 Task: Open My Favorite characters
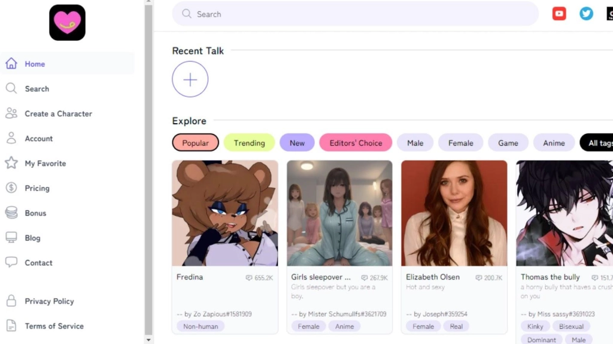tap(45, 163)
